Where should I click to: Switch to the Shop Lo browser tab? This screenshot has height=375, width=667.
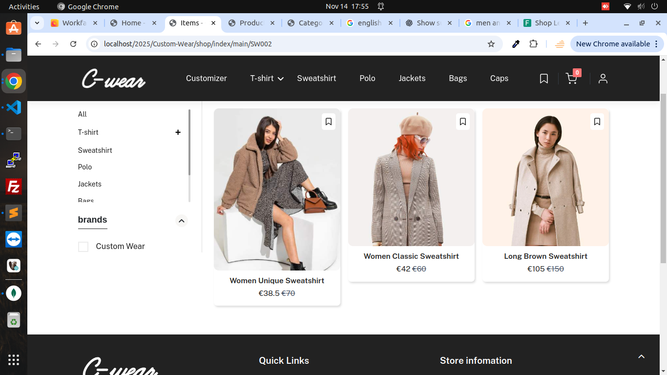click(x=546, y=23)
